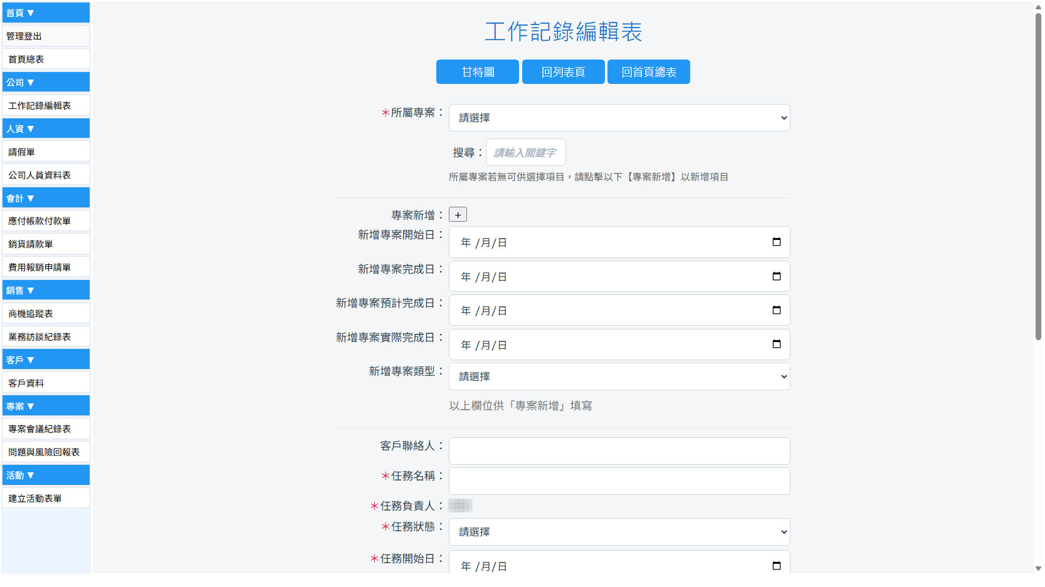Open calendar picker for 新增專案開始日
The image size is (1045, 587).
(776, 242)
